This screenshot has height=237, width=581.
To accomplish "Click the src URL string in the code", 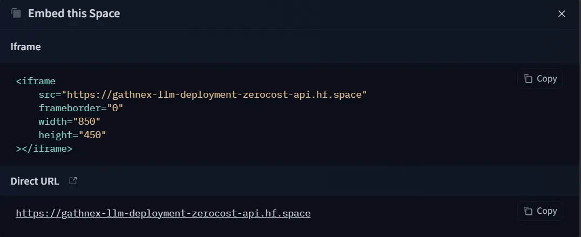I will [x=214, y=95].
